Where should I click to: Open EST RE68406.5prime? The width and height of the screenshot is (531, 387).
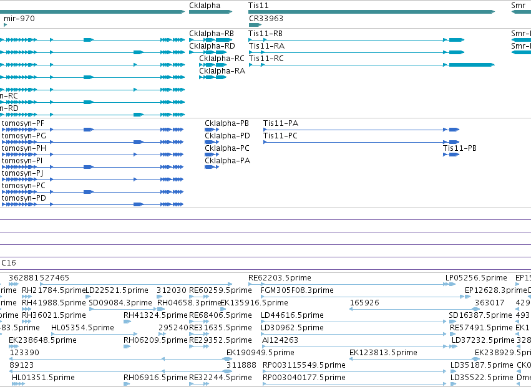pos(199,322)
